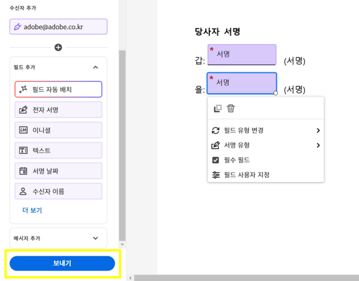The image size is (359, 281).
Task: Click the 보내기 send button
Action: 62,263
